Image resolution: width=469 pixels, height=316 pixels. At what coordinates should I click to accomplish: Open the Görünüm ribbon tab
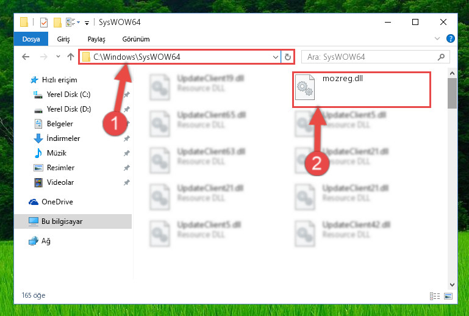136,39
